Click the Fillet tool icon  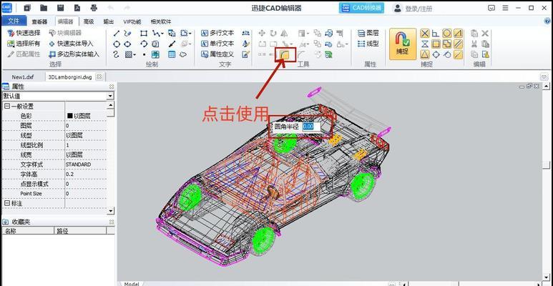click(284, 54)
